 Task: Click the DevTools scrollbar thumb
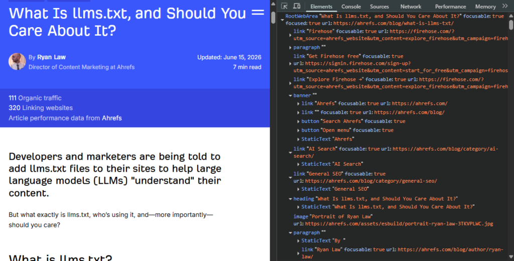510,25
